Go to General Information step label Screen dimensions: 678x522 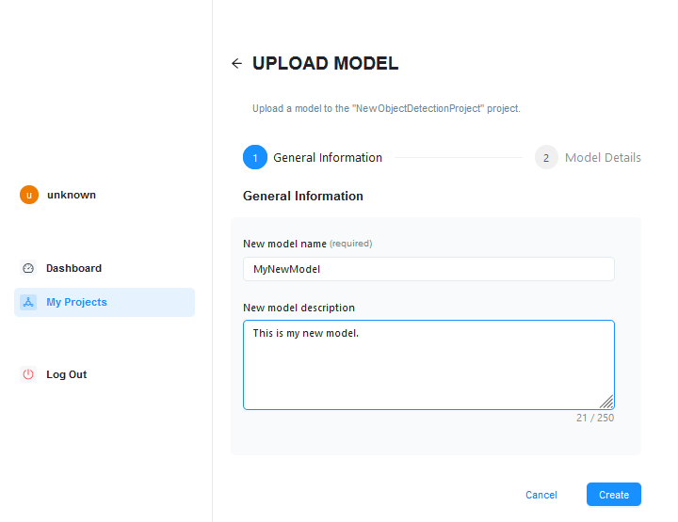pos(328,158)
